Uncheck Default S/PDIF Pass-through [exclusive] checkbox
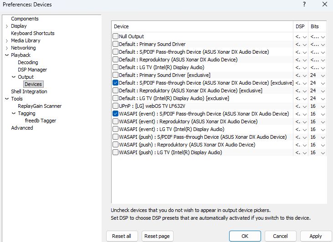The width and height of the screenshot is (333, 242). [x=115, y=83]
